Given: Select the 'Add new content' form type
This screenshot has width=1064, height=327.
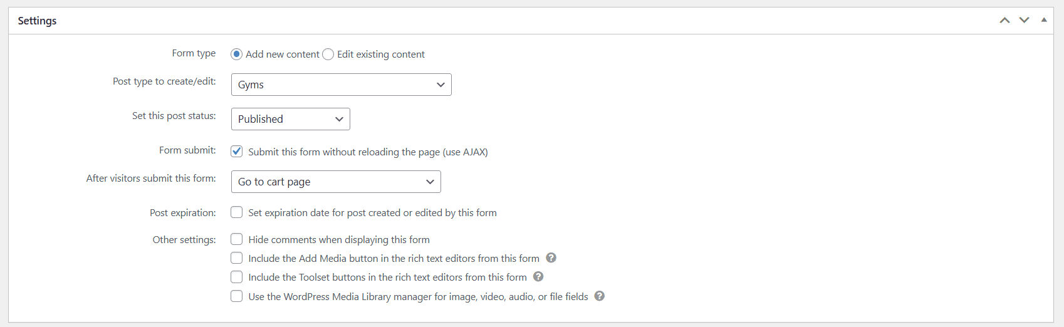Looking at the screenshot, I should coord(237,54).
